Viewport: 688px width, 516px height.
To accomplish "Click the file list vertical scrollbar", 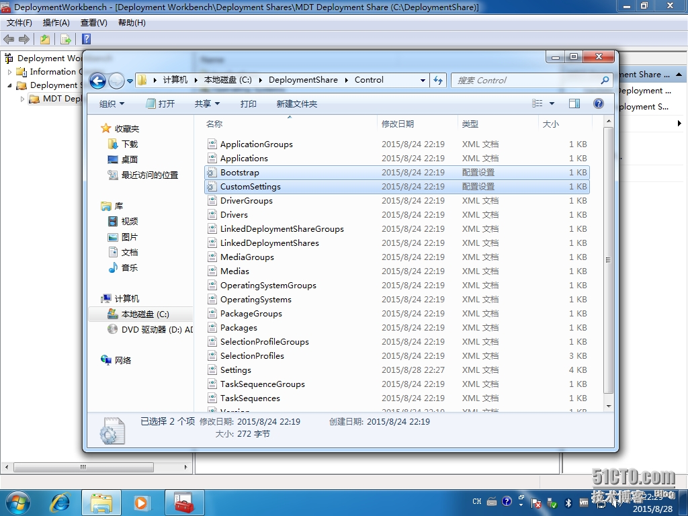I will tap(608, 260).
